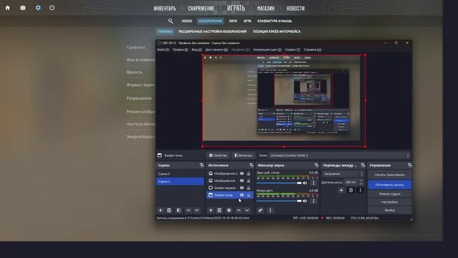Open Mic/Aux three-dot options
Image resolution: width=458 pixels, height=258 pixels.
pos(313,201)
